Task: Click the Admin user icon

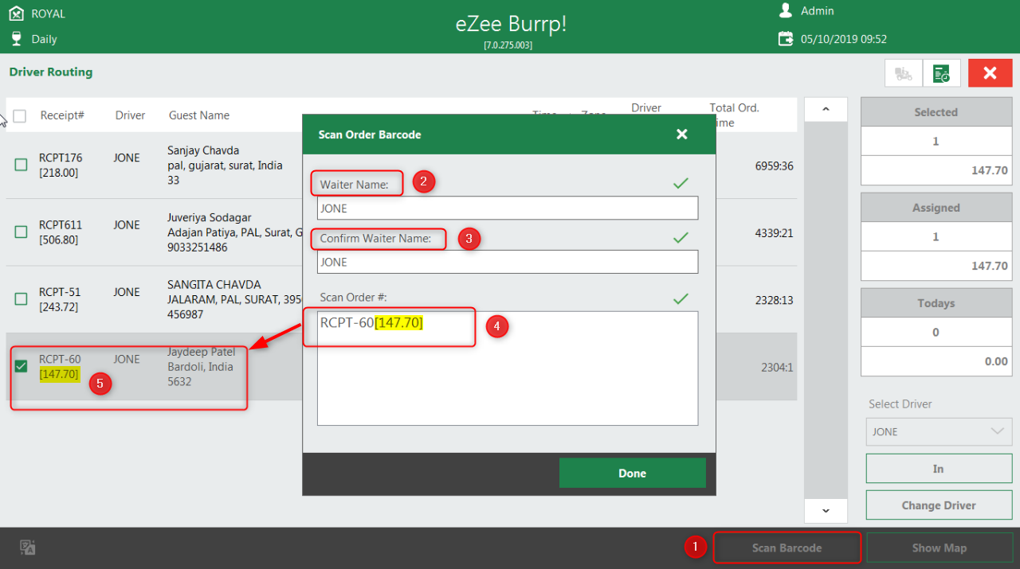Action: (786, 11)
